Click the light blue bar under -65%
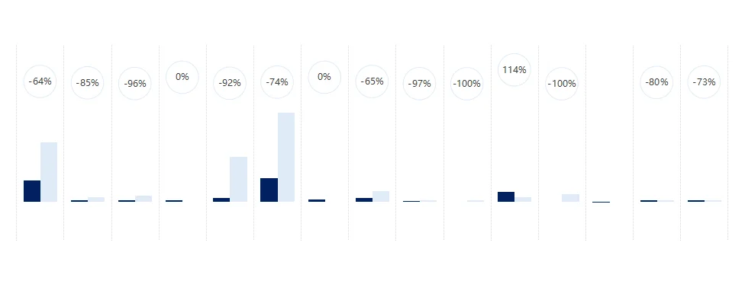This screenshot has height=284, width=745. [381, 196]
